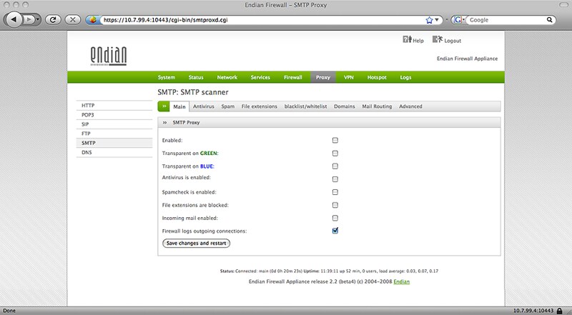Go back with the browser back arrow

[x=14, y=19]
